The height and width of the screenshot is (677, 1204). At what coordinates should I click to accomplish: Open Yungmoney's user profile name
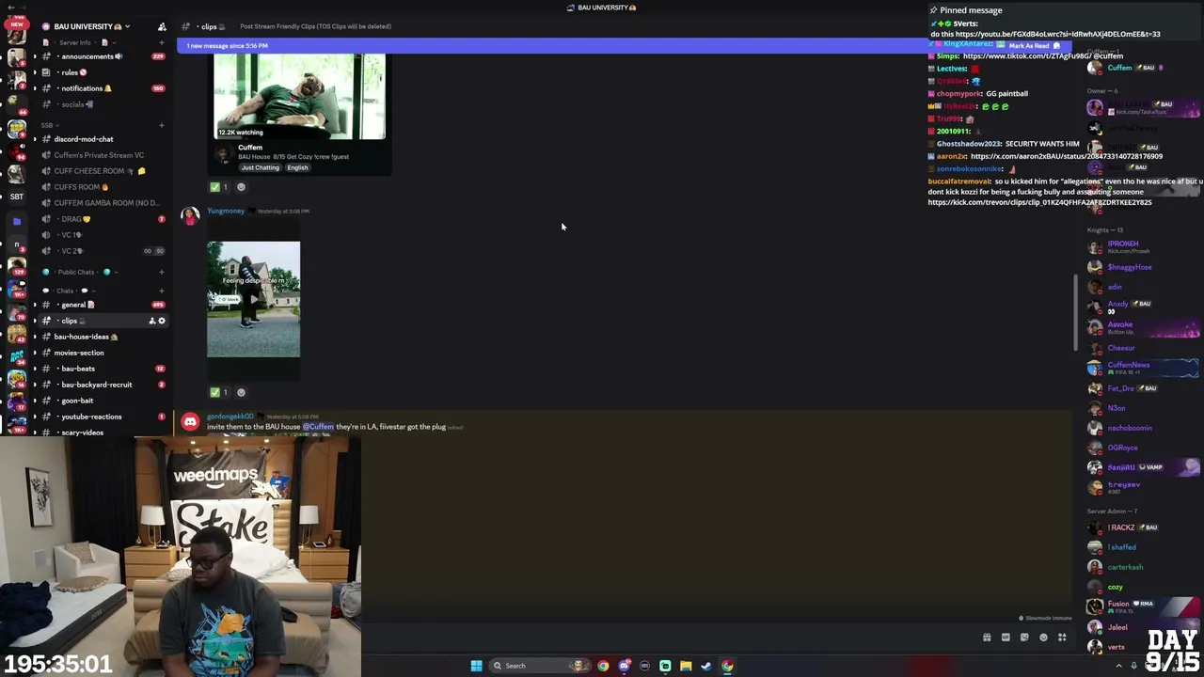coord(226,211)
